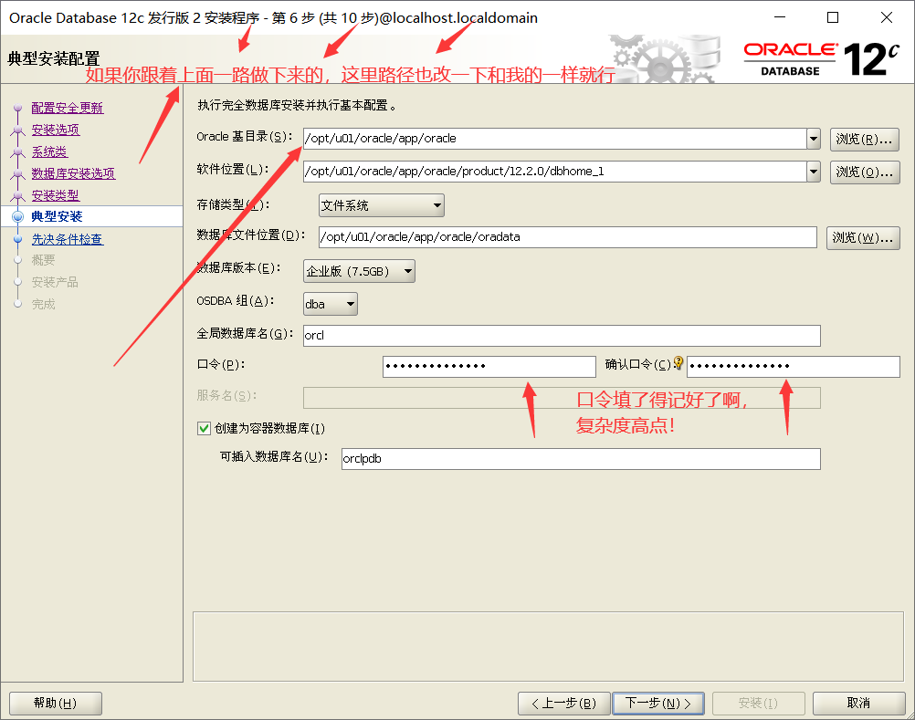Go to 安装类型 step

[x=56, y=195]
